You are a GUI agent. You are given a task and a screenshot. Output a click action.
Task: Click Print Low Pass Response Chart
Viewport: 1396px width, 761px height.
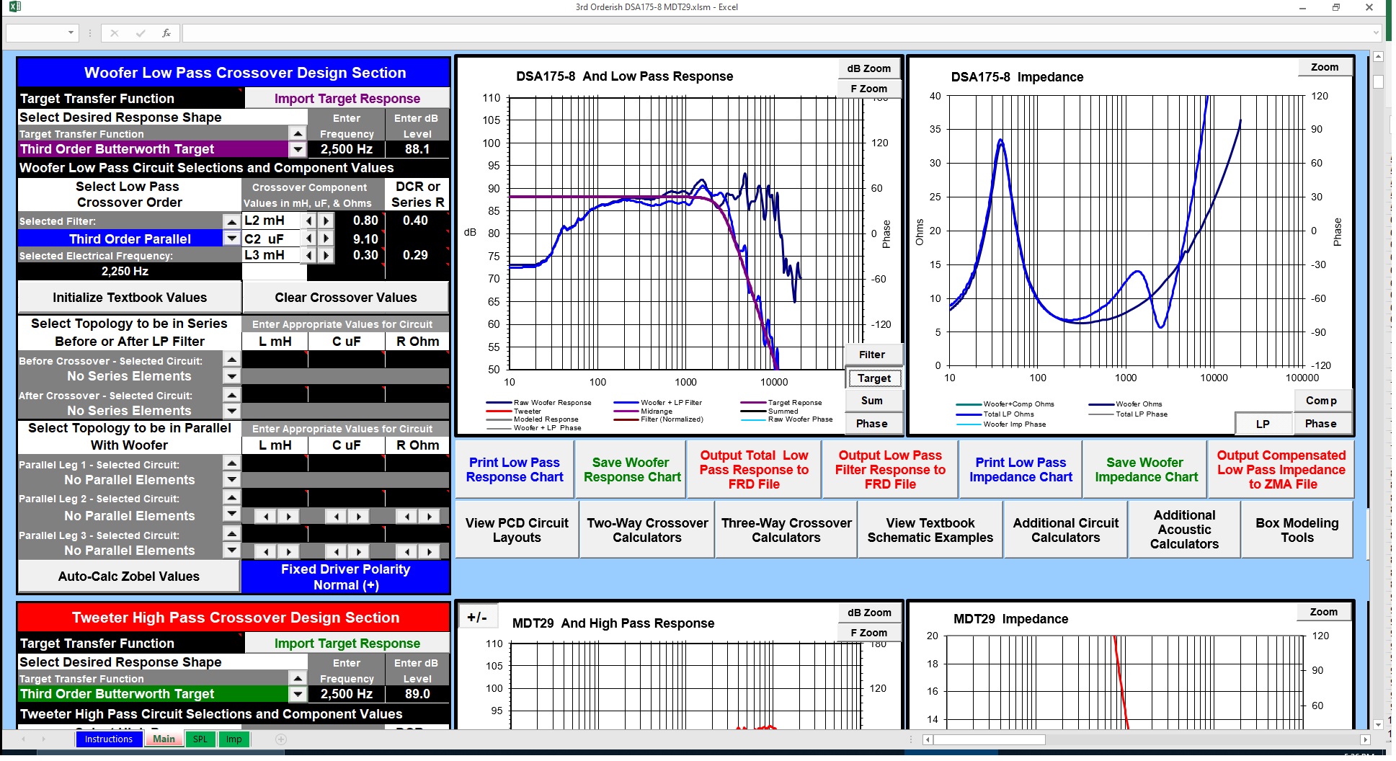(515, 470)
